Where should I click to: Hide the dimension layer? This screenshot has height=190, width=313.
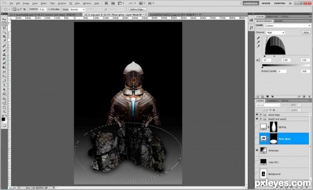[x=257, y=150]
